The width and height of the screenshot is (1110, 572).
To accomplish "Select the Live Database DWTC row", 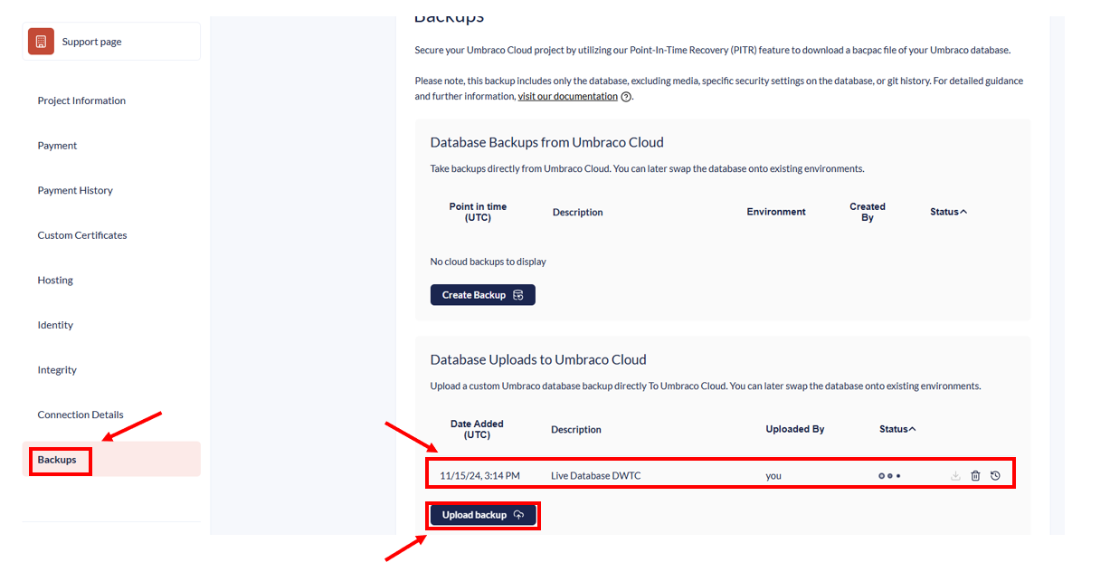I will click(595, 476).
